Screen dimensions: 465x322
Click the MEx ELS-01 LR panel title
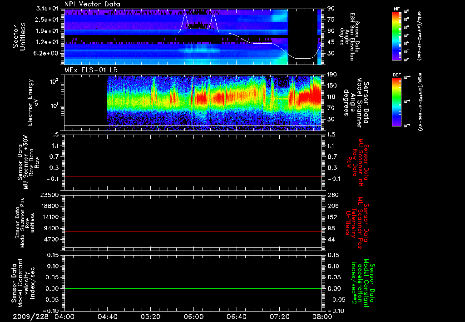pyautogui.click(x=91, y=70)
